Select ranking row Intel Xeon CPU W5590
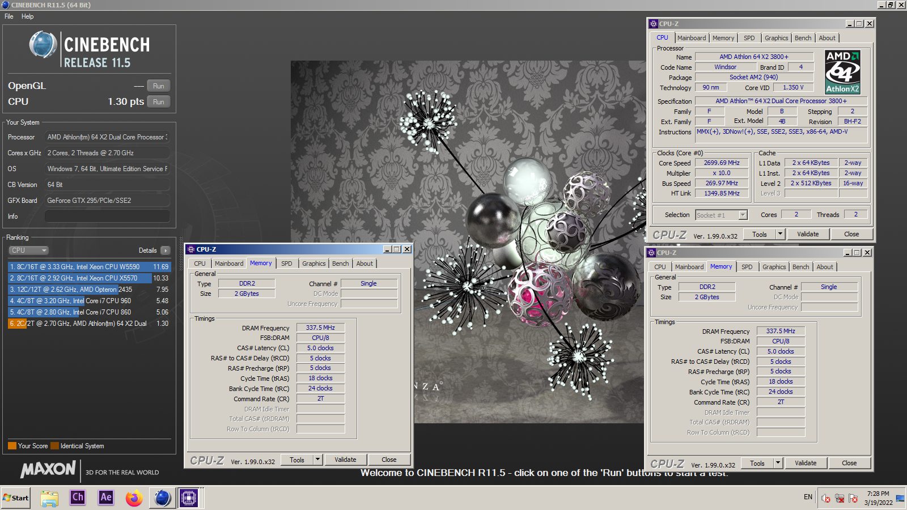Screen dimensions: 907x510 89,266
